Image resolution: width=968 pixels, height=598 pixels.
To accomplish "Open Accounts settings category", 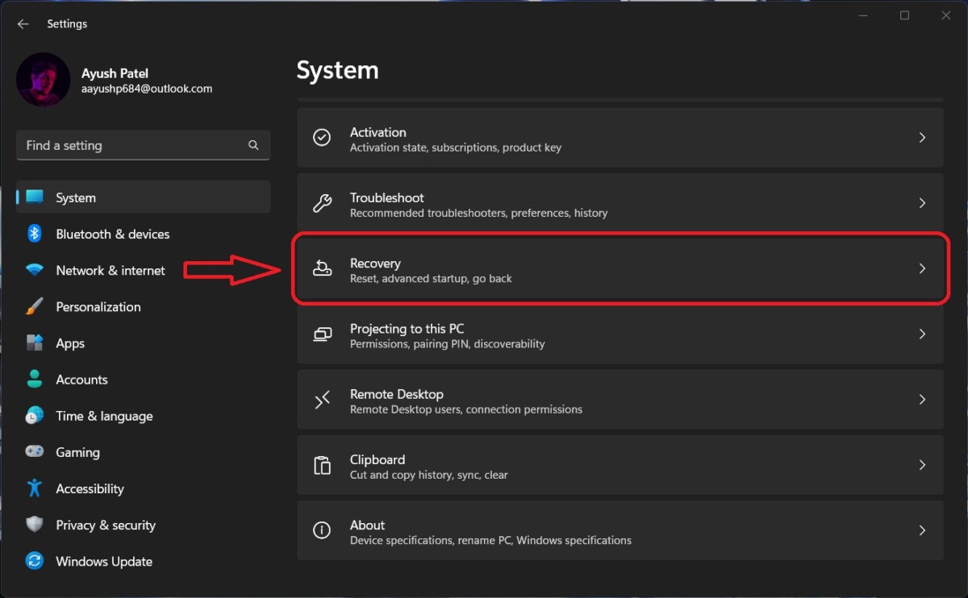I will click(x=81, y=380).
